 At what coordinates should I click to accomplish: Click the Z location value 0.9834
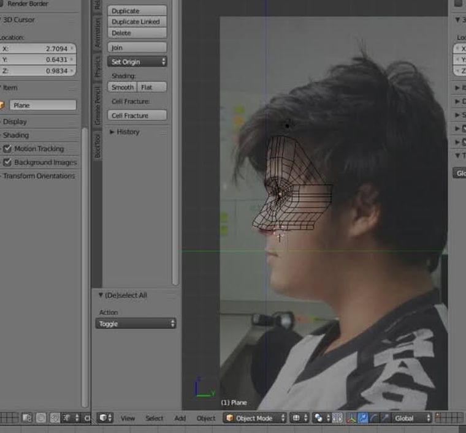click(x=38, y=70)
